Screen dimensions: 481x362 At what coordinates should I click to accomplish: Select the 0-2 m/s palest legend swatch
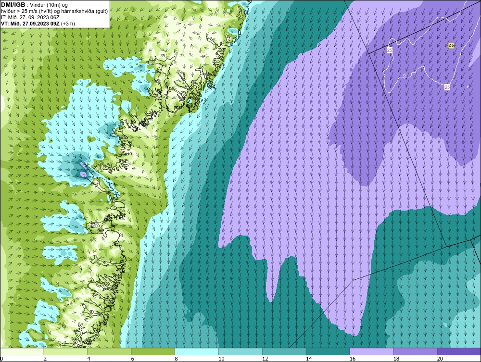[22, 351]
